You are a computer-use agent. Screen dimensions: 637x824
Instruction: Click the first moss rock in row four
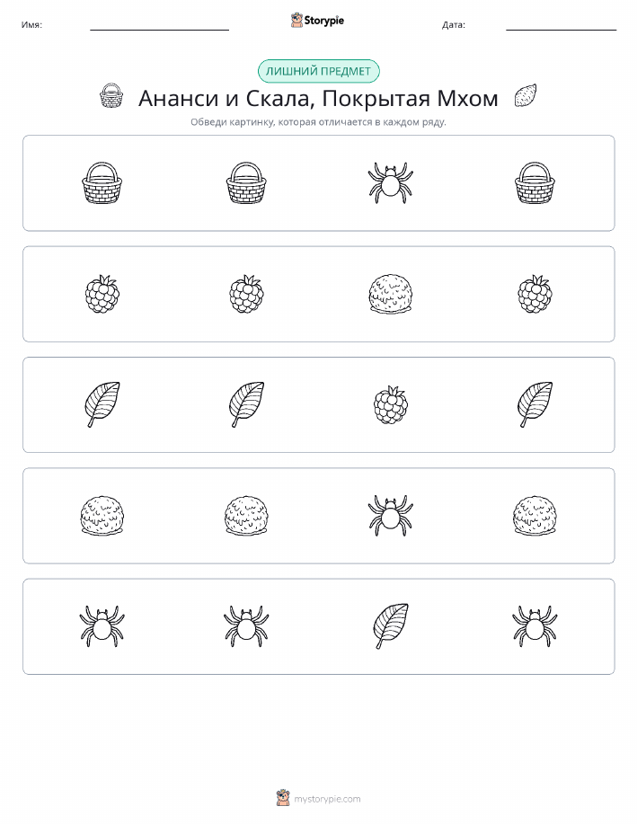[x=102, y=516]
